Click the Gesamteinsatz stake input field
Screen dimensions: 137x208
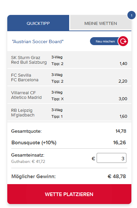112,158
